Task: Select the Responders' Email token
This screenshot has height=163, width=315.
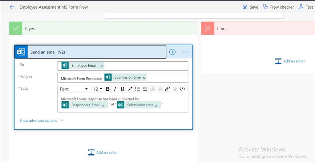Action: 85,105
